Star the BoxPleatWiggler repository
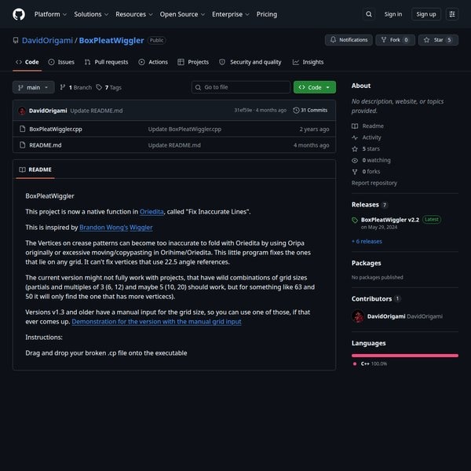This screenshot has height=471, width=471. (438, 40)
